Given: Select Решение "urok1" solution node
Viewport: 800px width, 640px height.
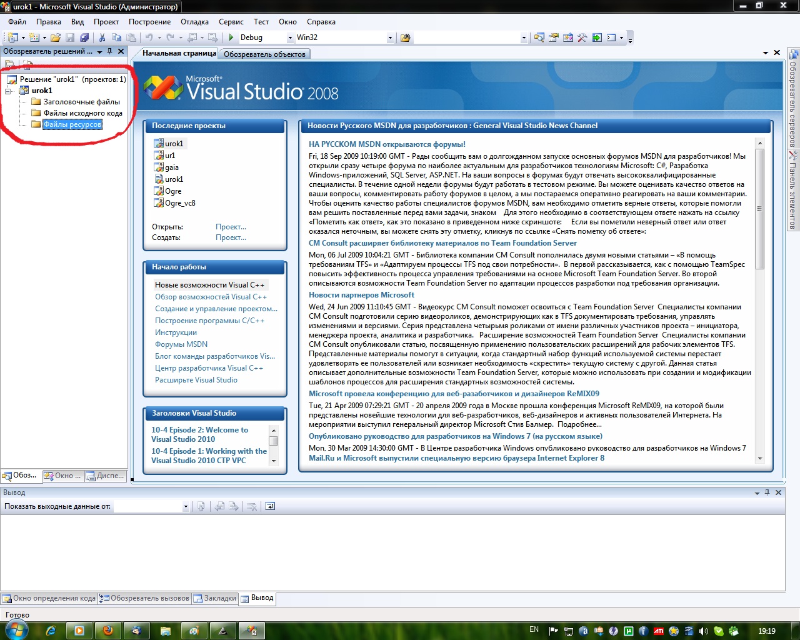Looking at the screenshot, I should 72,79.
